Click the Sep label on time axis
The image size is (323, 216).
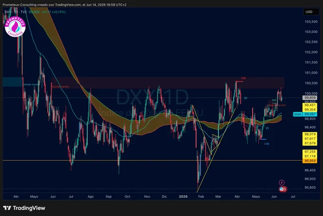click(109, 197)
